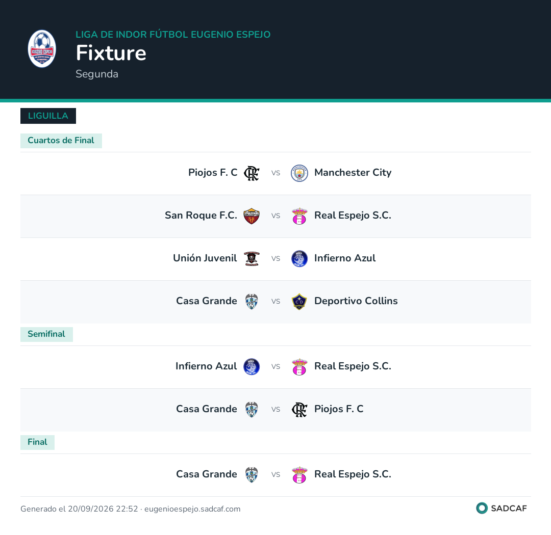Click the SADCAF logo icon
The height and width of the screenshot is (535, 551).
[482, 508]
